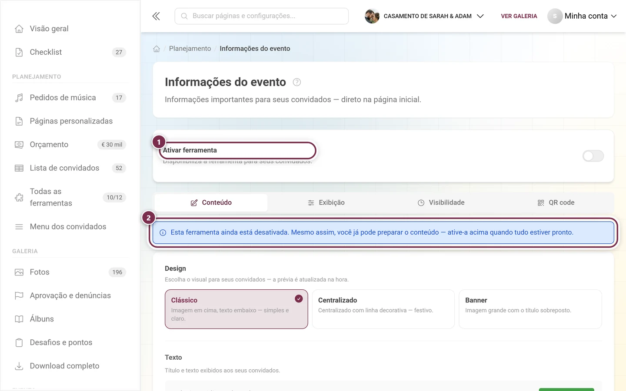Click the VER GALERIA link
The image size is (626, 391).
click(519, 16)
